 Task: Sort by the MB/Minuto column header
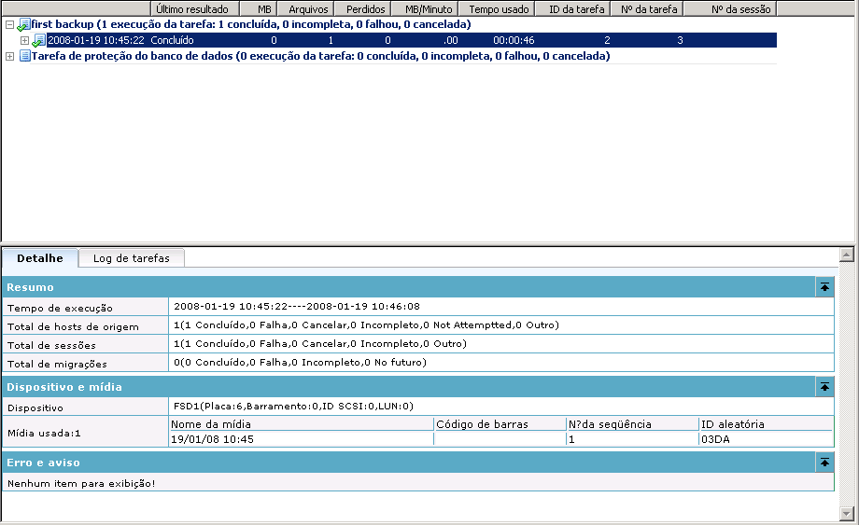click(425, 8)
